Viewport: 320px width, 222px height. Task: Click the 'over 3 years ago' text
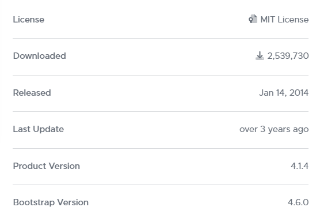point(274,129)
